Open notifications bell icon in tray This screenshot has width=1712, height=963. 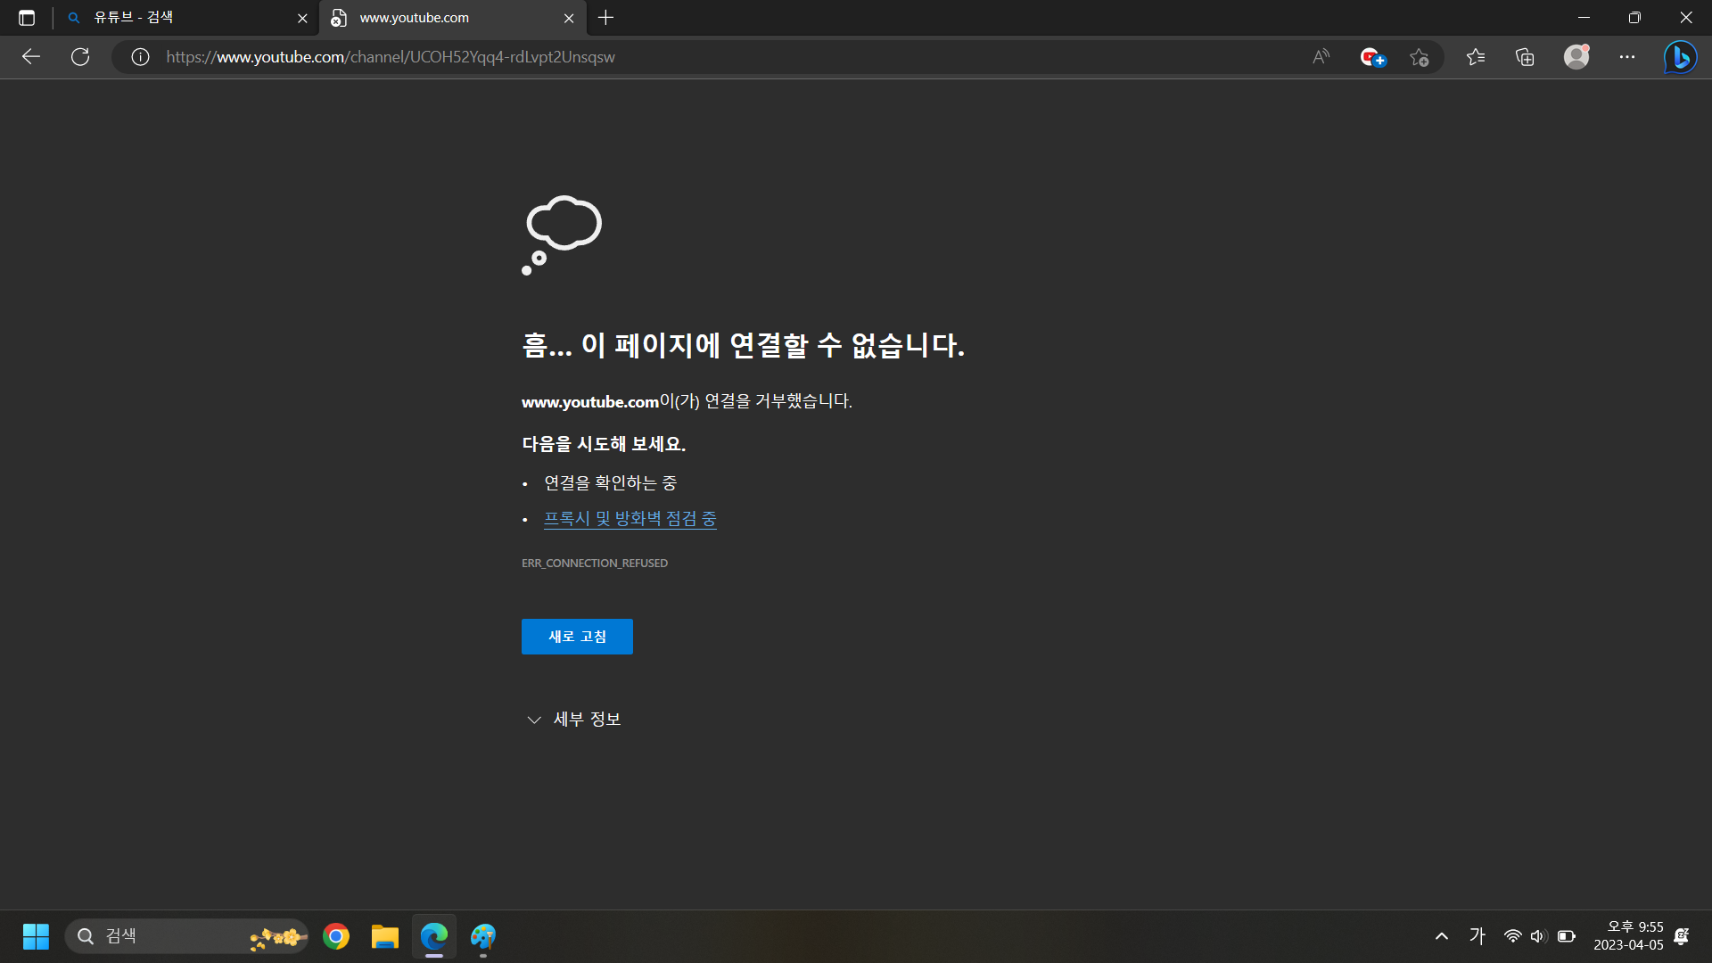[1682, 936]
